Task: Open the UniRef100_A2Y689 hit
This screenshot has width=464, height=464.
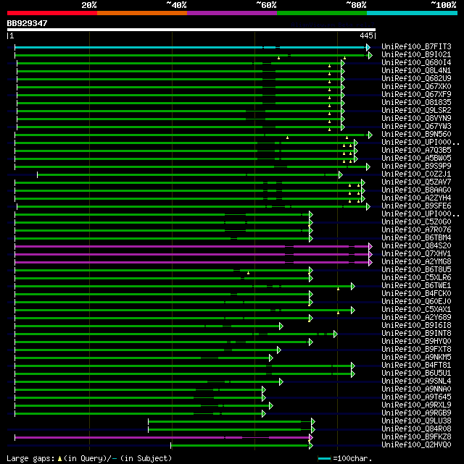Action: coord(416,318)
